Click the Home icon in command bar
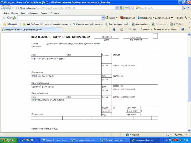Viewport: 191px width, 143px height. click(x=114, y=29)
